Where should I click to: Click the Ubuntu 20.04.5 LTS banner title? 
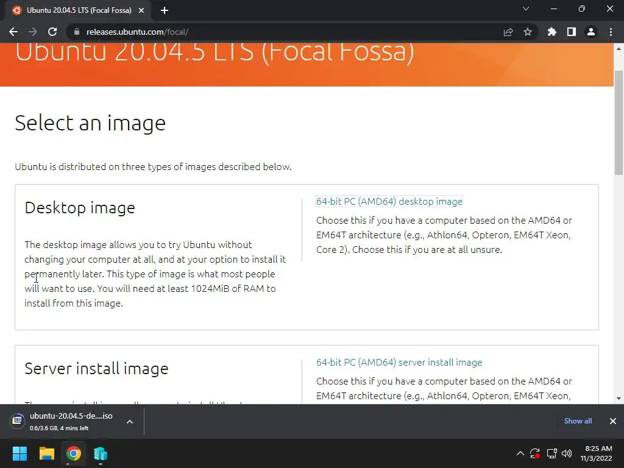coord(215,54)
